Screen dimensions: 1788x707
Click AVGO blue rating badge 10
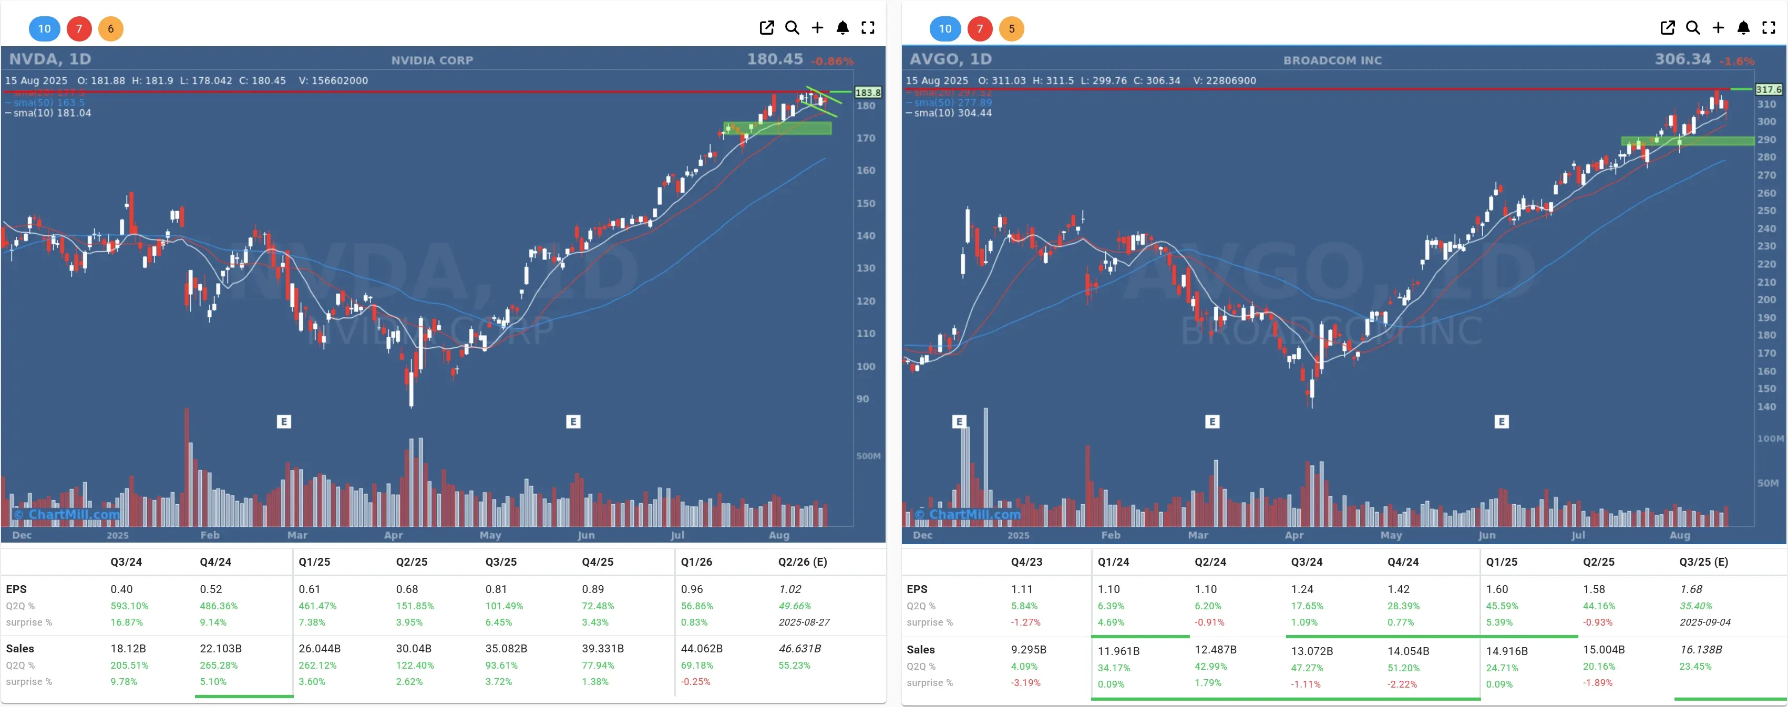(x=946, y=28)
